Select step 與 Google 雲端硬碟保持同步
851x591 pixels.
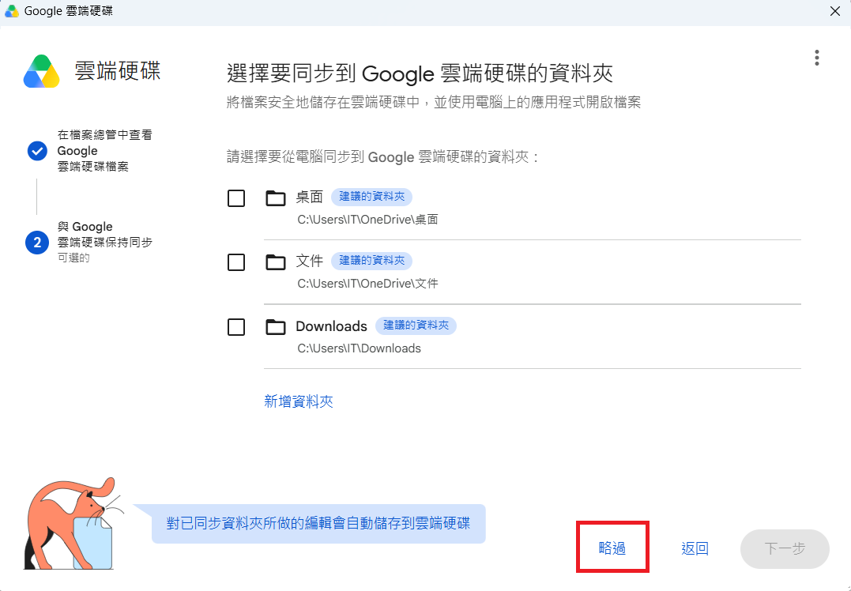(x=105, y=235)
